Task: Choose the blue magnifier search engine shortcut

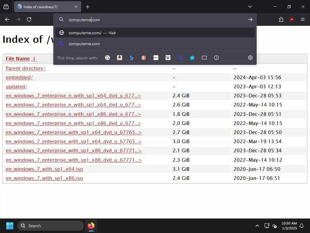Action: [180, 58]
